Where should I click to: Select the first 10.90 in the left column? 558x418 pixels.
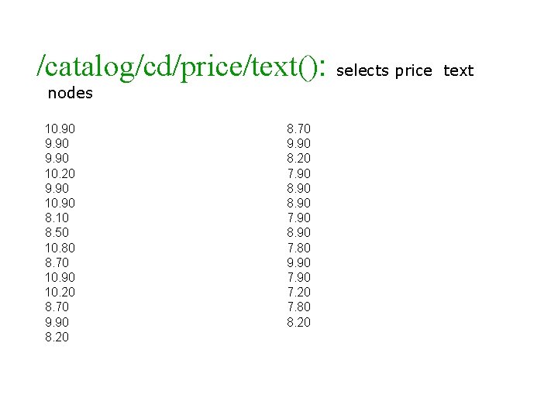[x=60, y=128]
